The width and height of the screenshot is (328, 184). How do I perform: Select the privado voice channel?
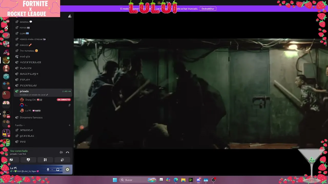tap(43, 93)
